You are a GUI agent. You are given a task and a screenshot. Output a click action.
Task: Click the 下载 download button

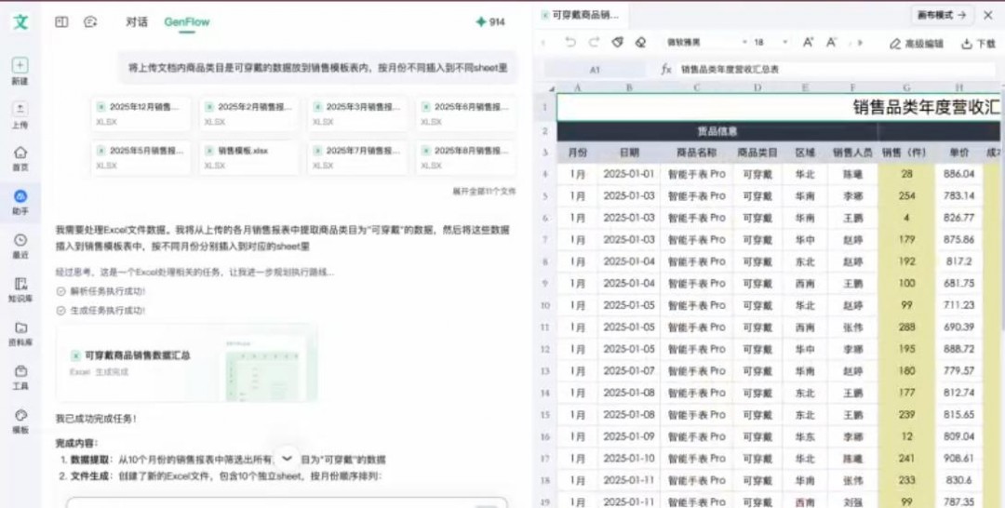point(978,44)
